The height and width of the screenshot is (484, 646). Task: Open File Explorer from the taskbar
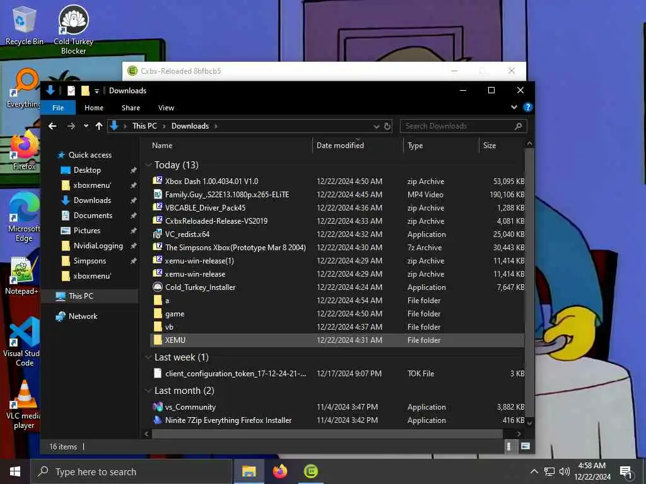[x=249, y=471]
